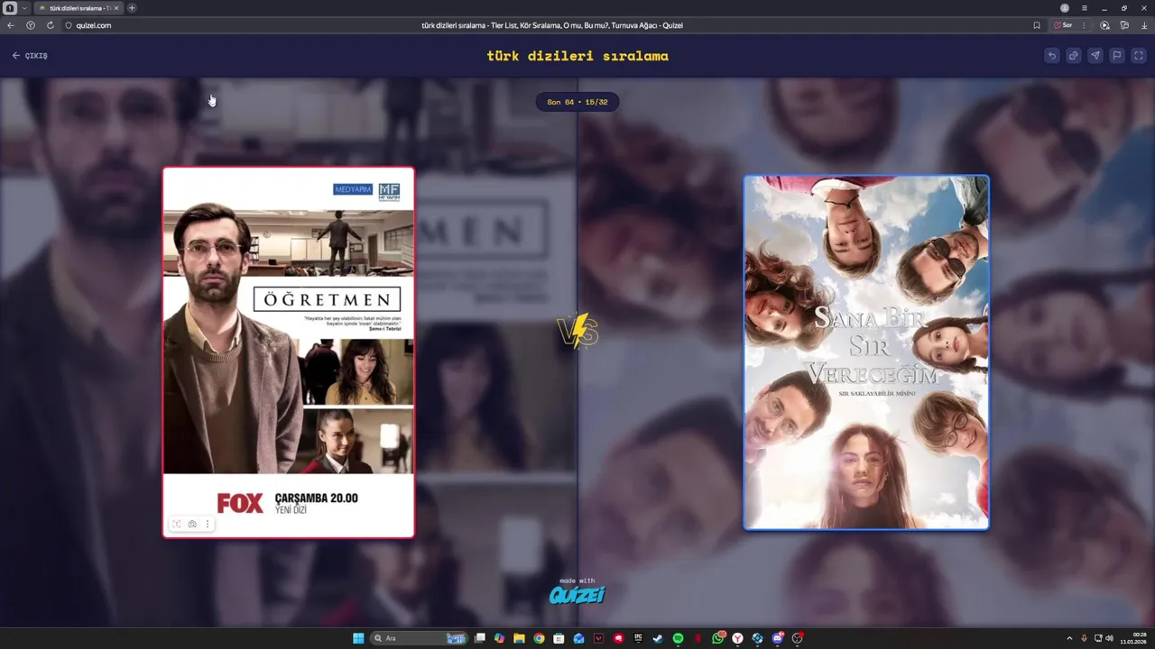Click the tab counter box showing 1
Screen dimensions: 1155x649
coord(10,8)
